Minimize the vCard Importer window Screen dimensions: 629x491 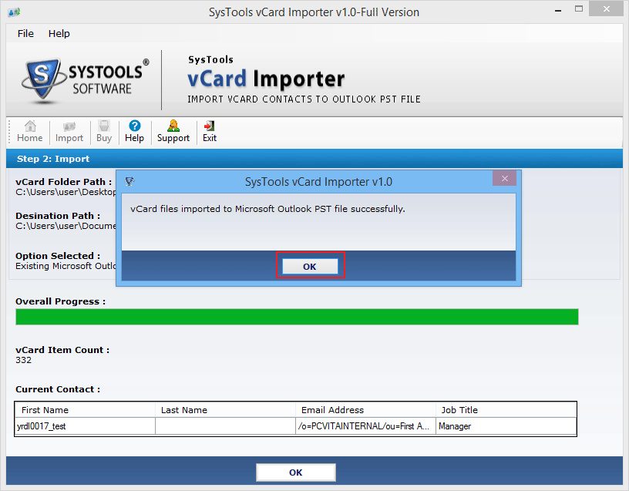[x=557, y=9]
